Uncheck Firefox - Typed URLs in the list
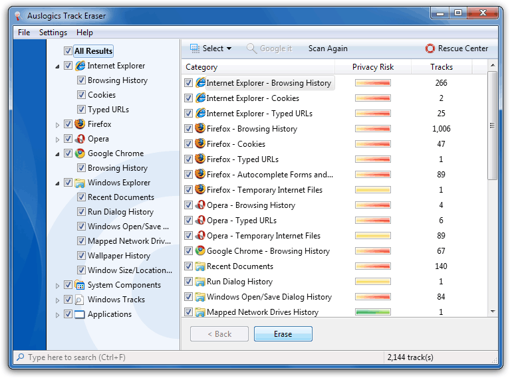The image size is (510, 378). click(x=188, y=159)
